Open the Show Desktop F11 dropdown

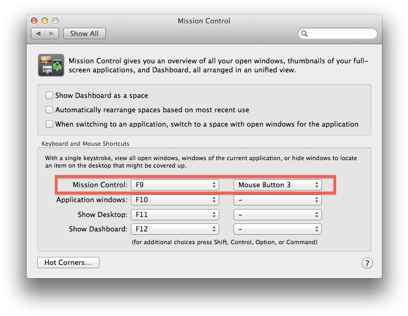coord(175,215)
